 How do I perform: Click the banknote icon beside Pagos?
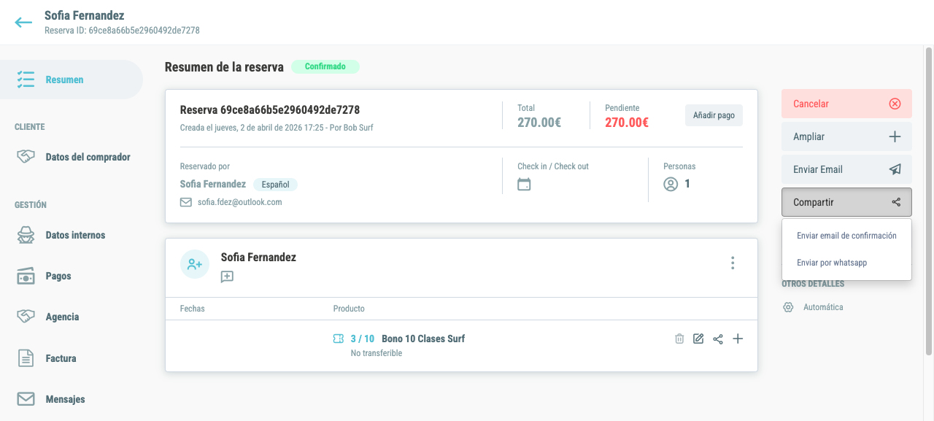26,276
